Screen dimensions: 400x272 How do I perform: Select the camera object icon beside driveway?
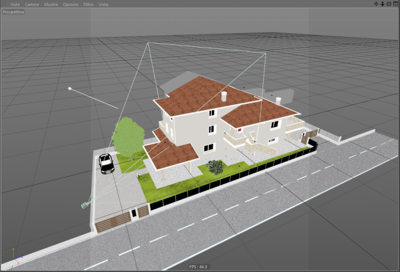(x=85, y=204)
